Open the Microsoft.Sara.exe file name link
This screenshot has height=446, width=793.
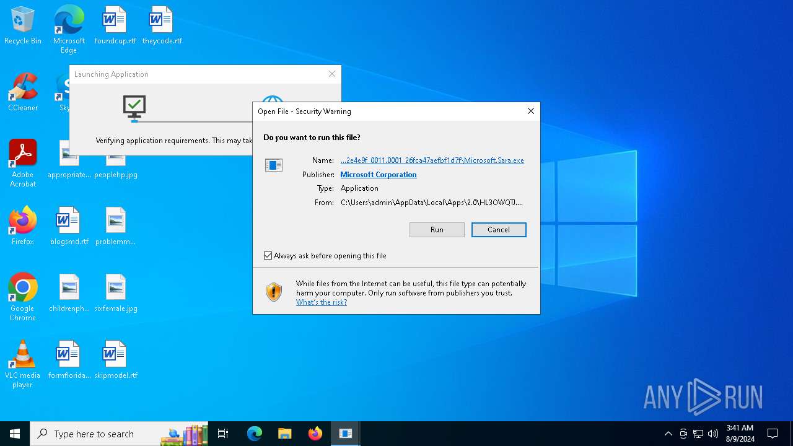click(x=432, y=160)
